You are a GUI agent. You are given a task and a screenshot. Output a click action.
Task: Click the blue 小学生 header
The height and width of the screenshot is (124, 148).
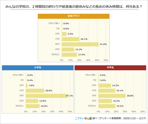click(x=38, y=68)
